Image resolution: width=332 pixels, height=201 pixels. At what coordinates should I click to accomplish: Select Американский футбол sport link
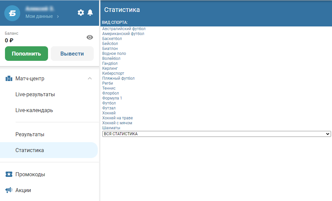123,34
